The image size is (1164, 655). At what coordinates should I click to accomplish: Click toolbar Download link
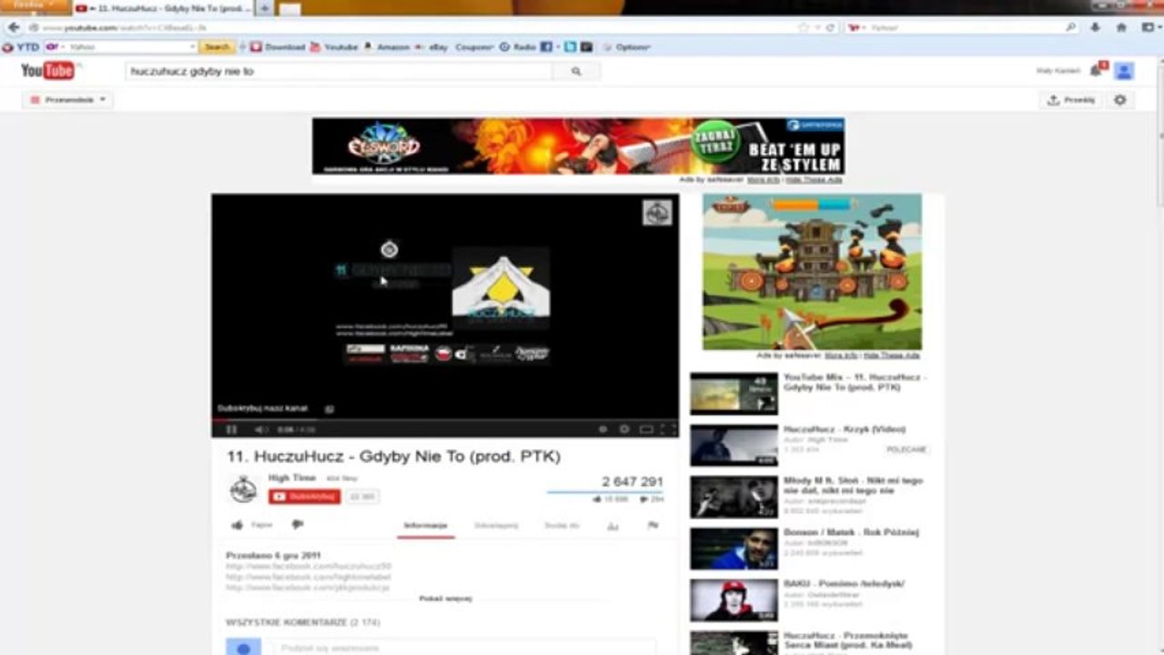coord(278,46)
